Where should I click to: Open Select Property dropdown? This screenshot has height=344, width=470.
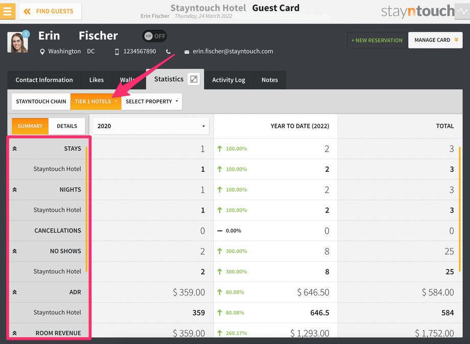pyautogui.click(x=152, y=101)
